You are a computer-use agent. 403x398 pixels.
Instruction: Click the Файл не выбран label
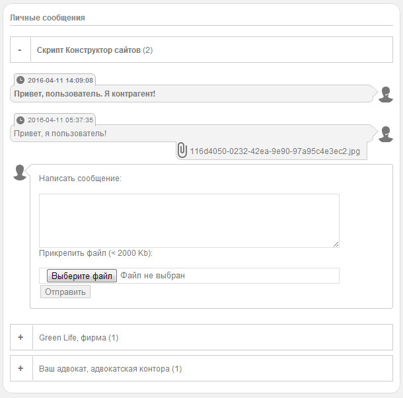coord(153,275)
